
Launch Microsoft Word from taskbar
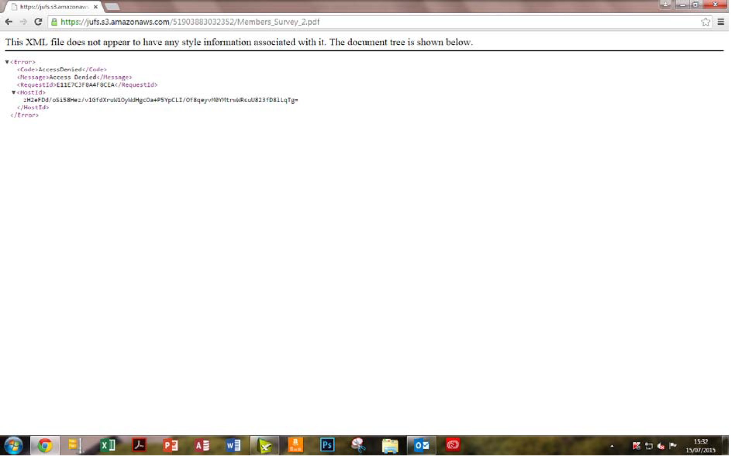(x=233, y=445)
